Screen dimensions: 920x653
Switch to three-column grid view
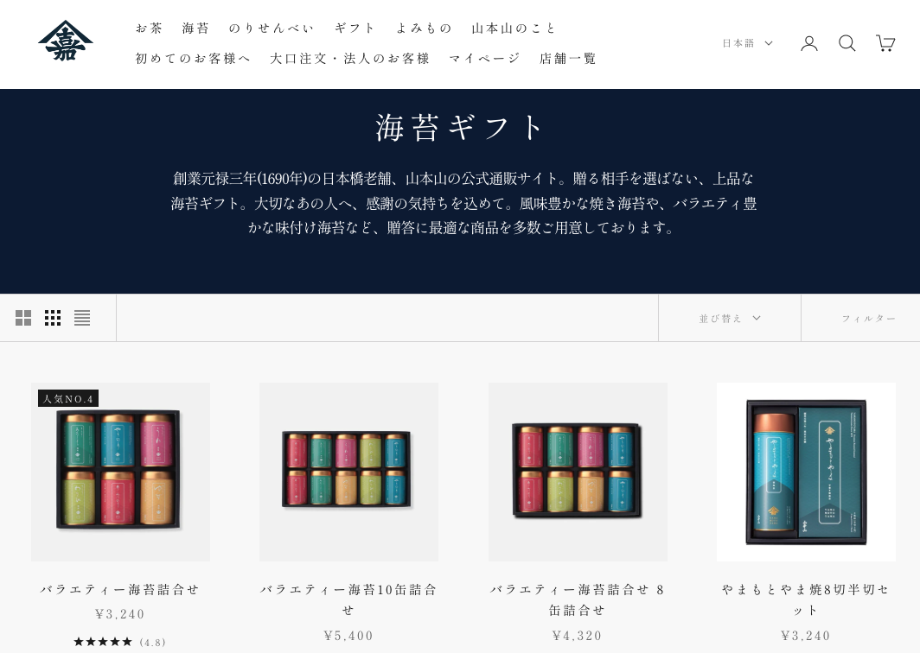(x=53, y=318)
